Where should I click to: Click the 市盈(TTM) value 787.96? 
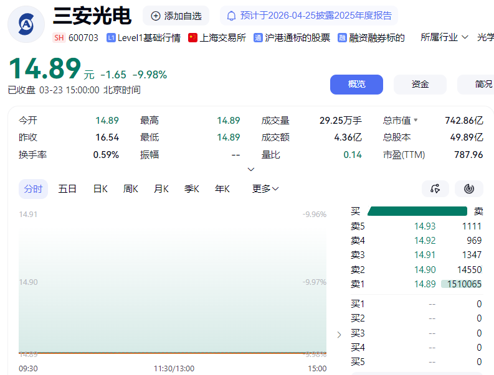pos(468,155)
